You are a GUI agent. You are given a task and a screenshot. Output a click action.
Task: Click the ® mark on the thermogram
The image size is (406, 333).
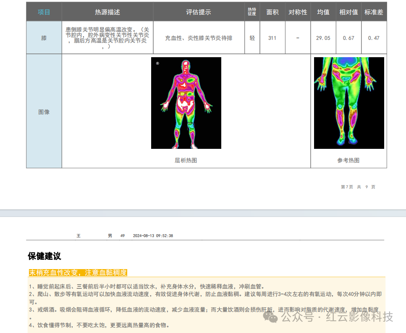tap(157, 63)
